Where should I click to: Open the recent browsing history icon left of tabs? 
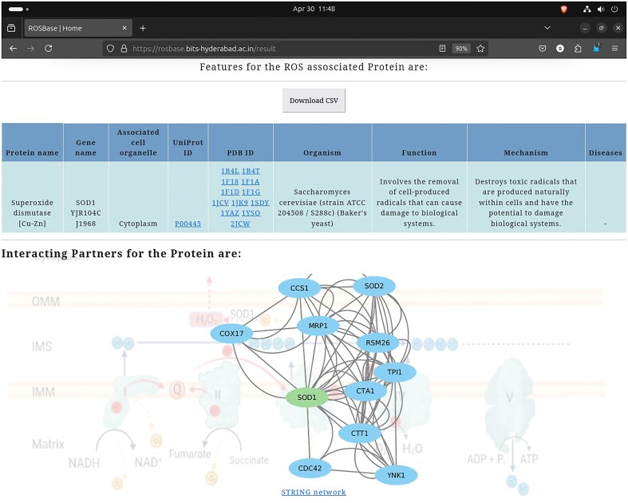(12, 28)
